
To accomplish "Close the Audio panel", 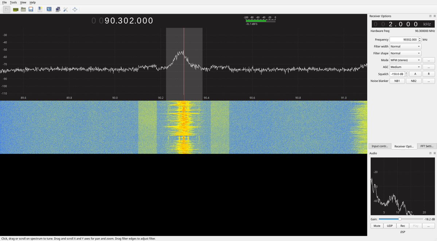I will coord(434,153).
